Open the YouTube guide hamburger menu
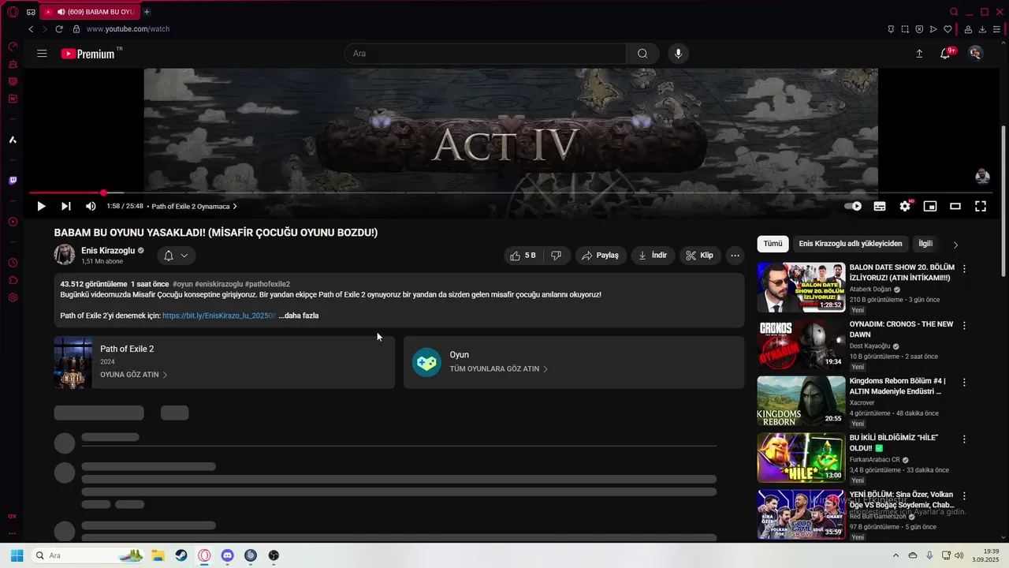The image size is (1009, 568). coord(42,54)
